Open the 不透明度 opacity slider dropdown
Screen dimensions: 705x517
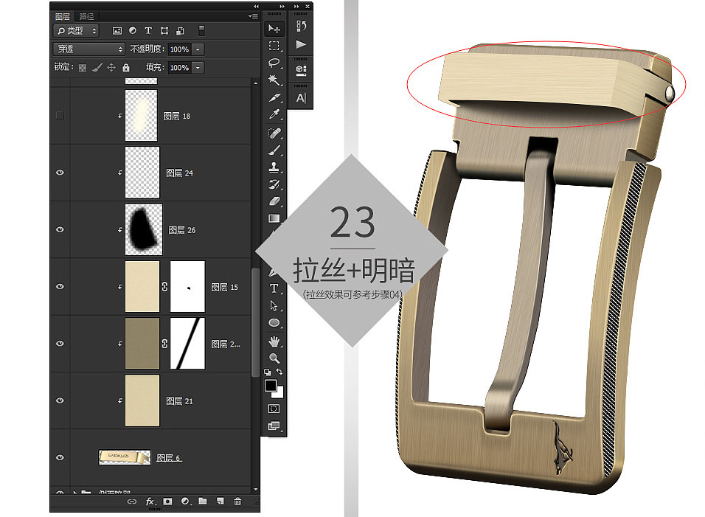(x=198, y=49)
